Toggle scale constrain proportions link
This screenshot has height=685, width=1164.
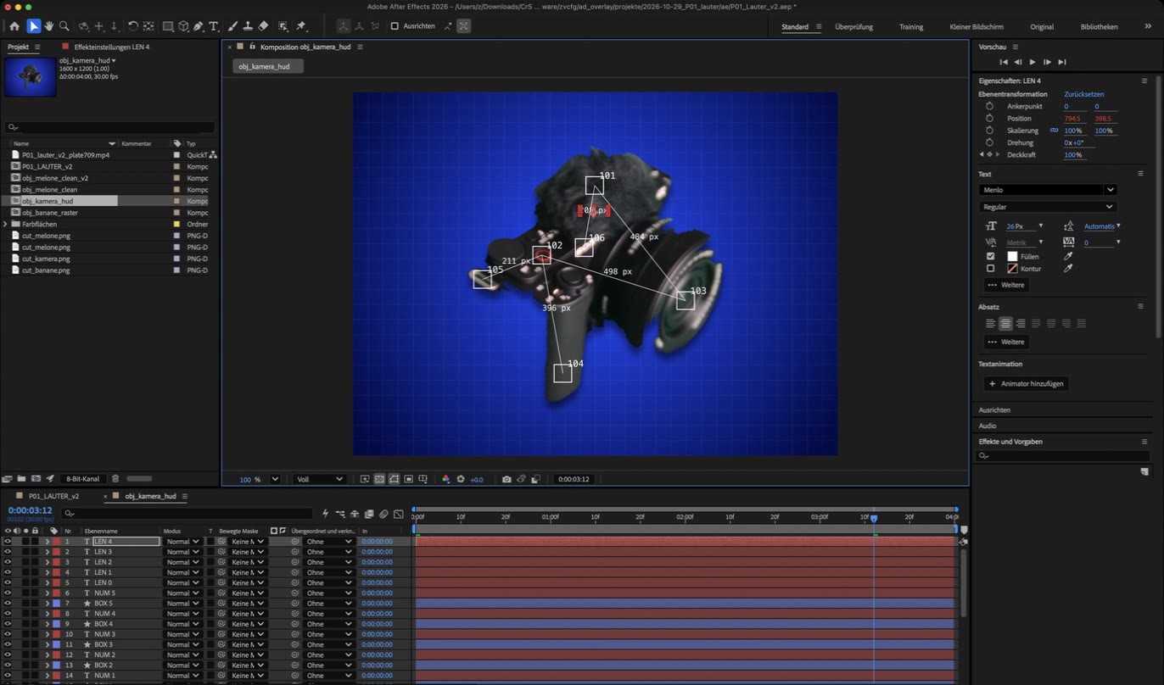point(1055,131)
